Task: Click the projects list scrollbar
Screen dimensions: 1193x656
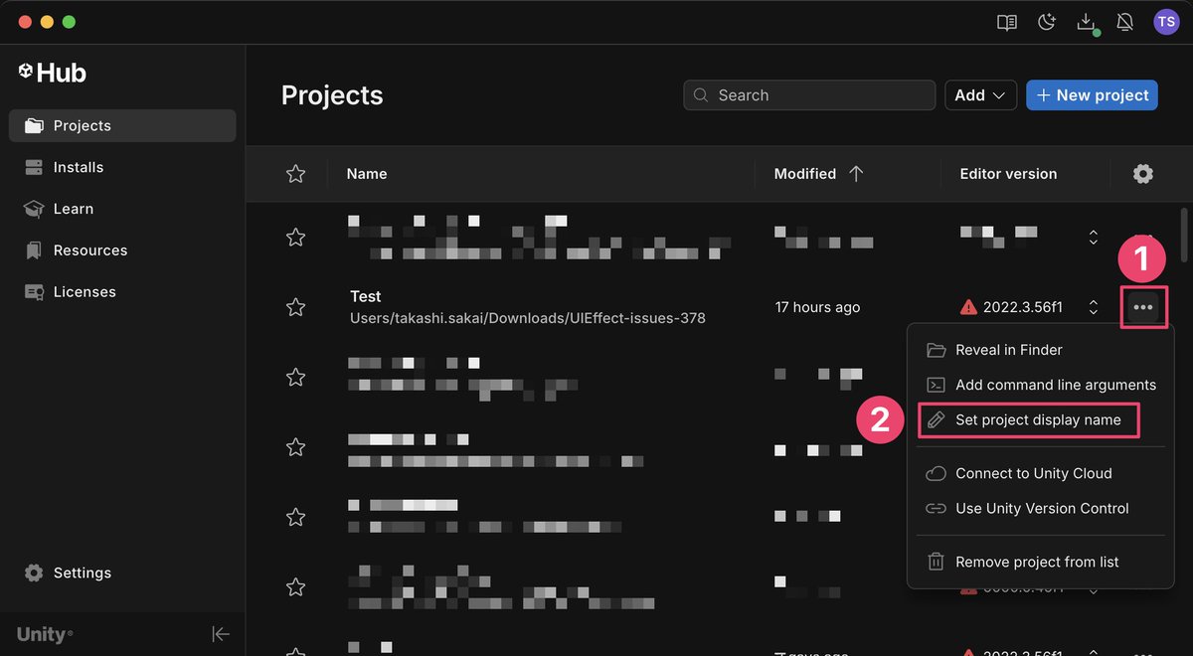Action: pyautogui.click(x=1183, y=234)
